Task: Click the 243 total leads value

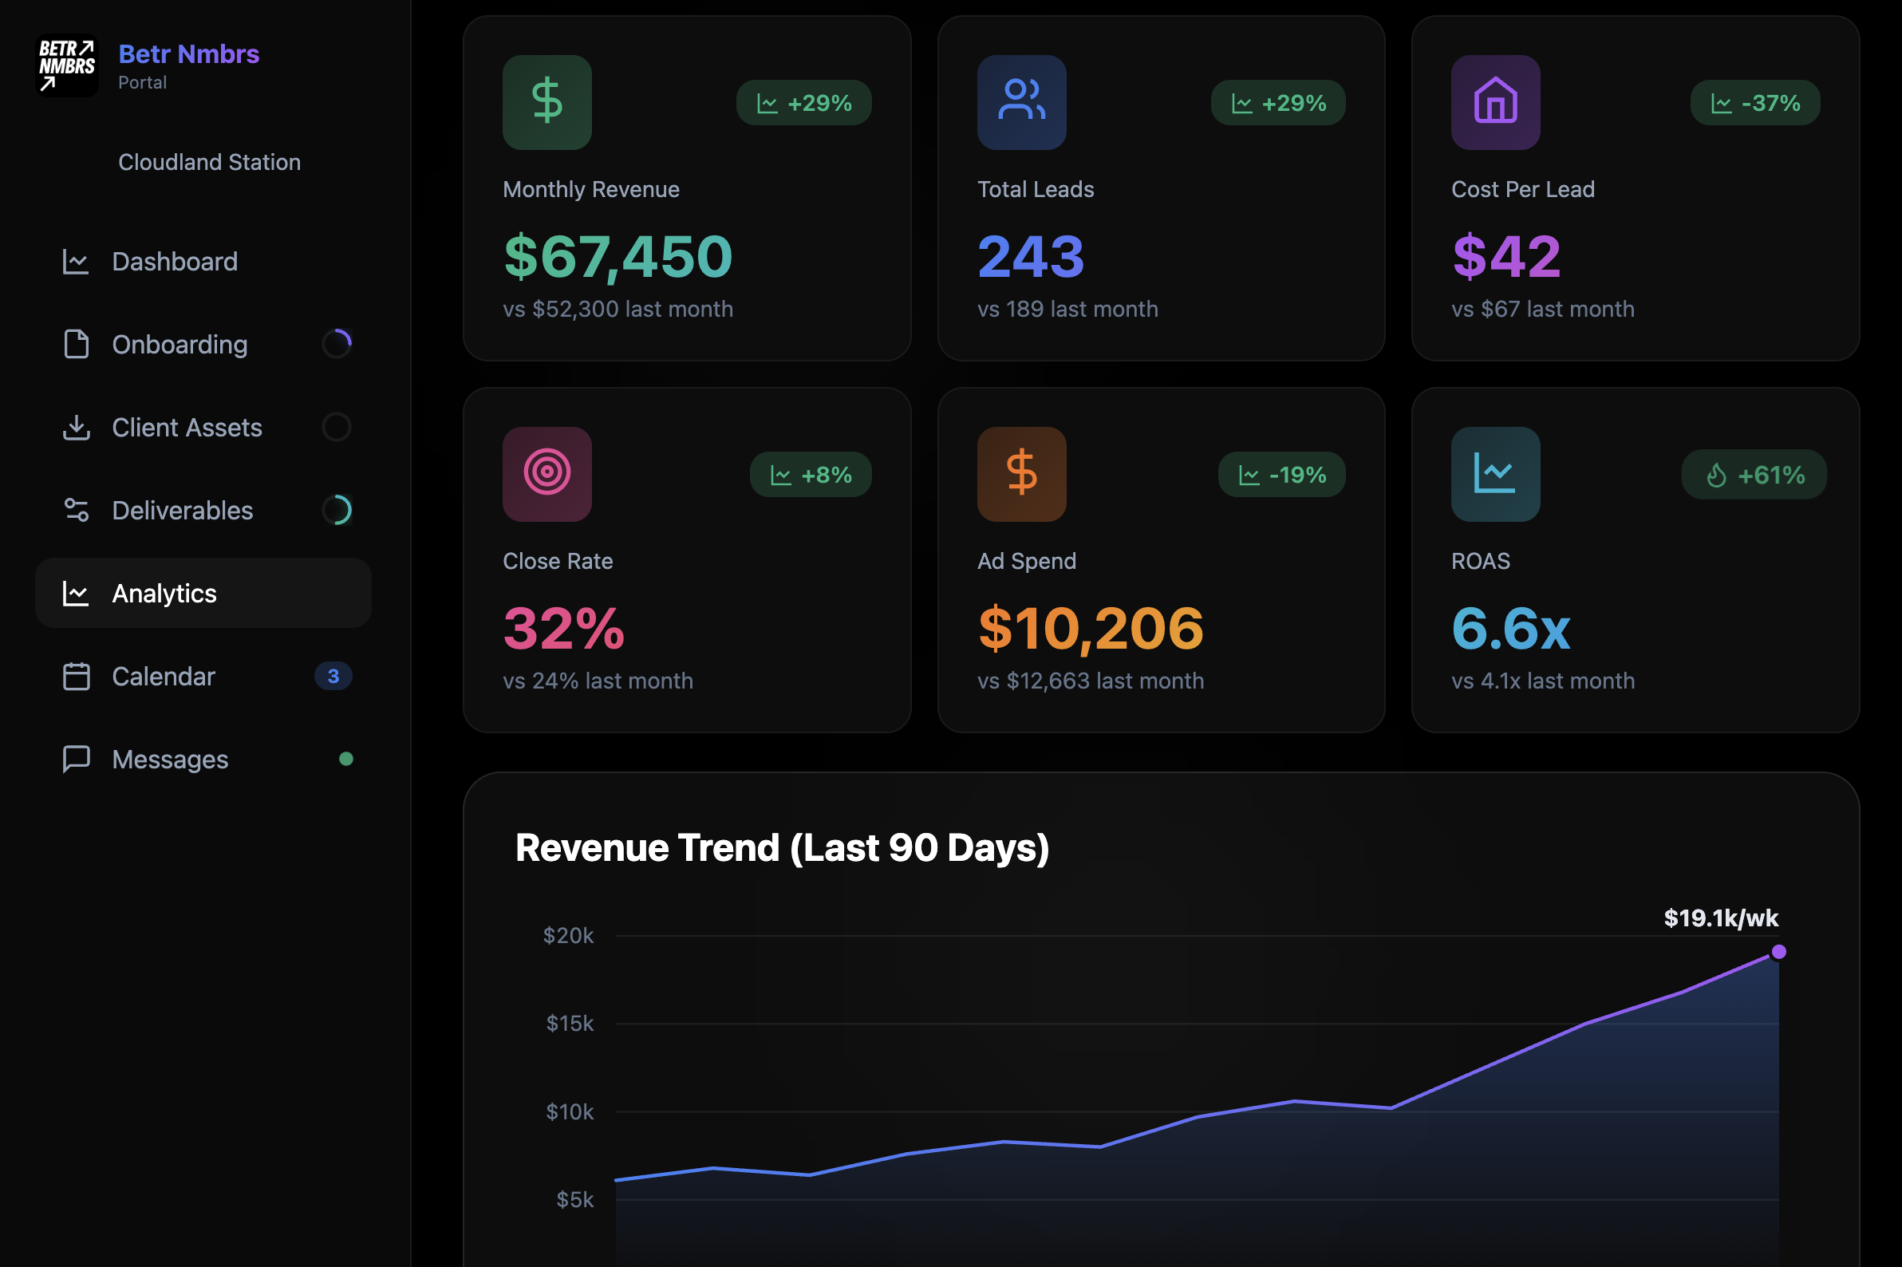Action: [x=1030, y=256]
